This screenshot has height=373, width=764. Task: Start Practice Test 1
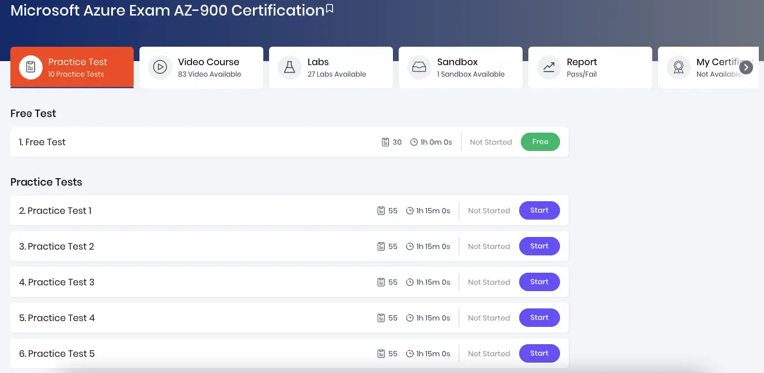[x=539, y=210]
